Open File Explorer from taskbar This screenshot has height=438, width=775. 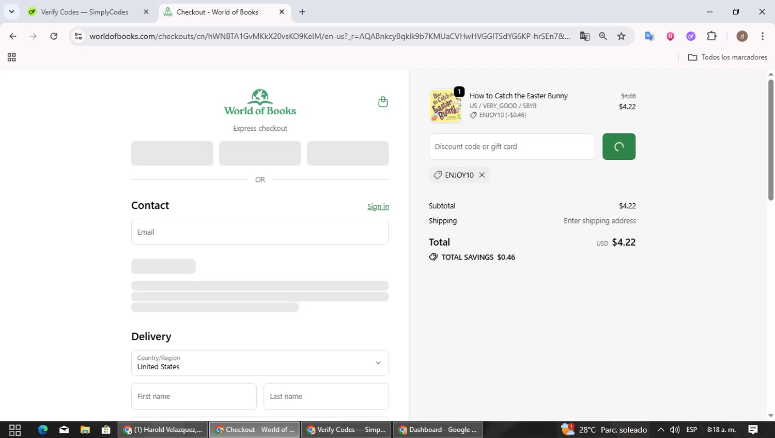pos(85,430)
